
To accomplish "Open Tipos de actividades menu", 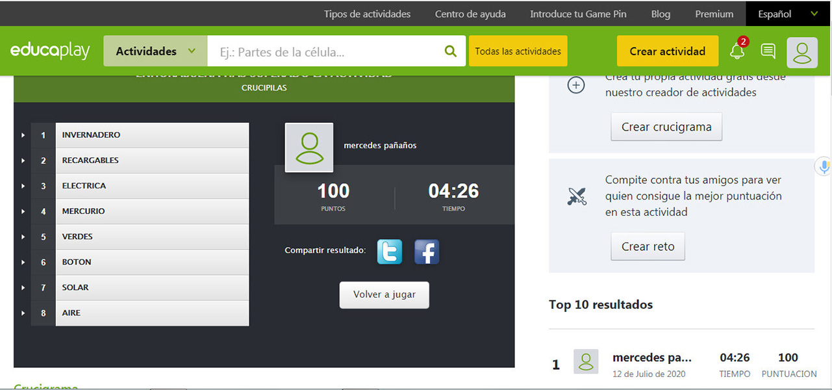I will click(367, 14).
